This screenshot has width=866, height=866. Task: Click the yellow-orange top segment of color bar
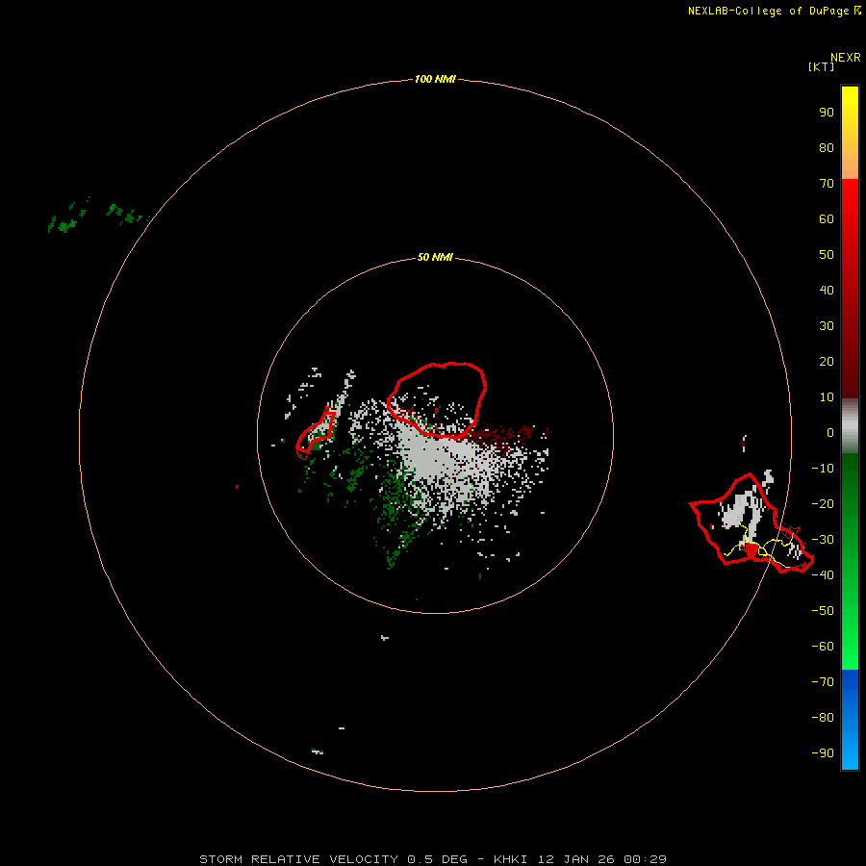(x=850, y=133)
